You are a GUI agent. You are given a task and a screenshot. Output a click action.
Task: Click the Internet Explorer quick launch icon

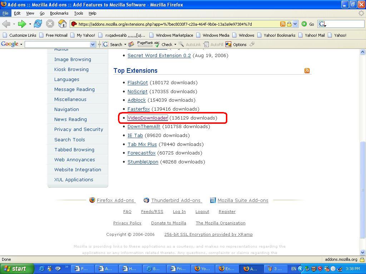point(41,269)
